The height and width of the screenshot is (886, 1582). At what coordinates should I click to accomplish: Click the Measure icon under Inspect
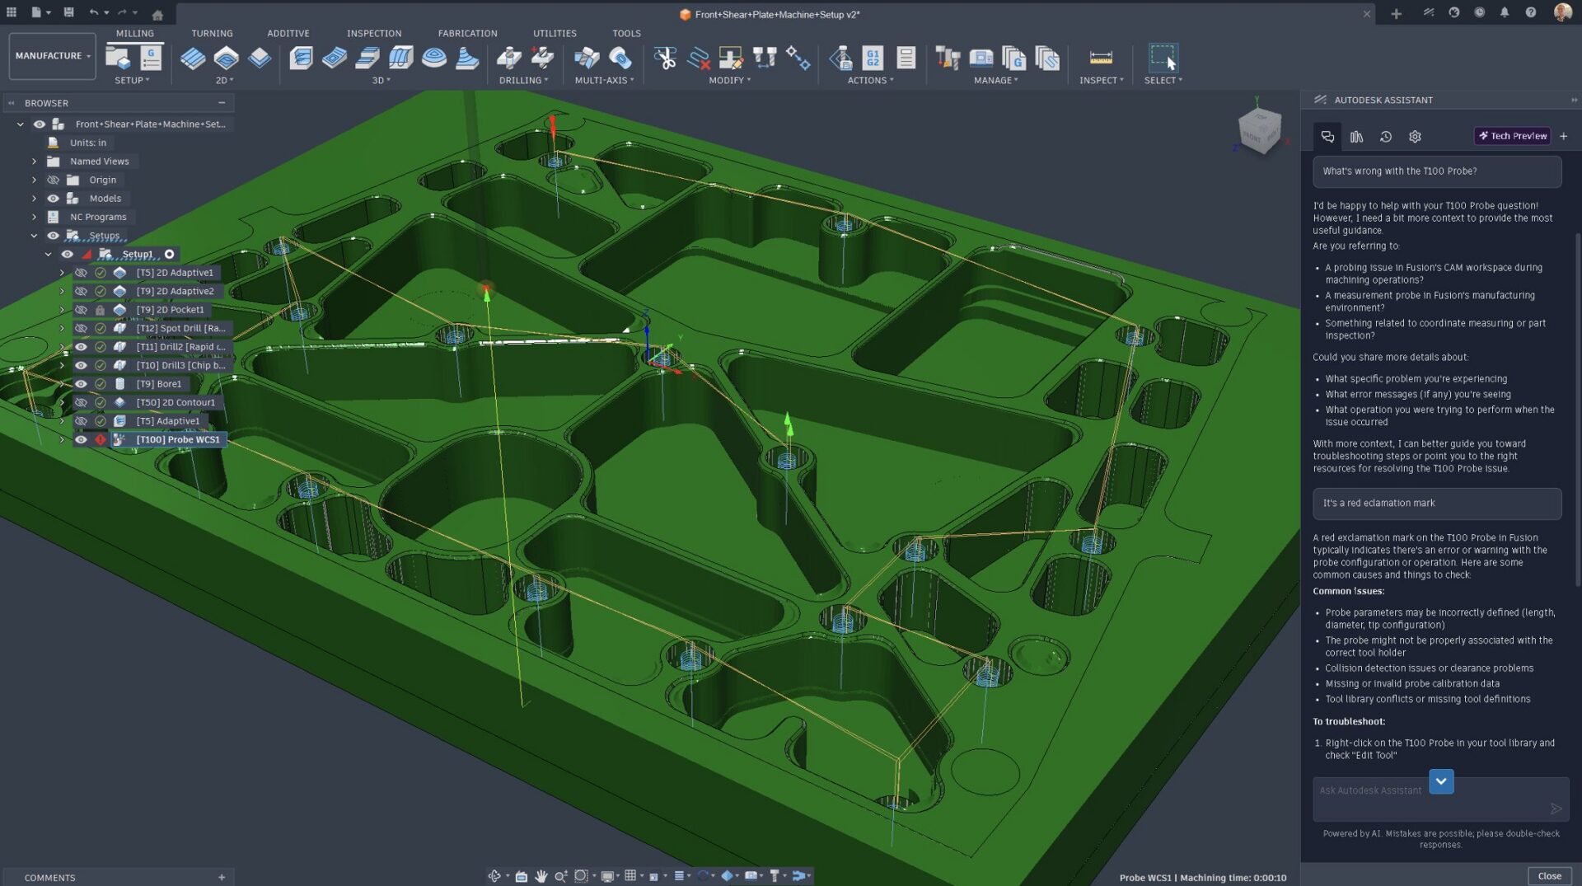(x=1100, y=58)
